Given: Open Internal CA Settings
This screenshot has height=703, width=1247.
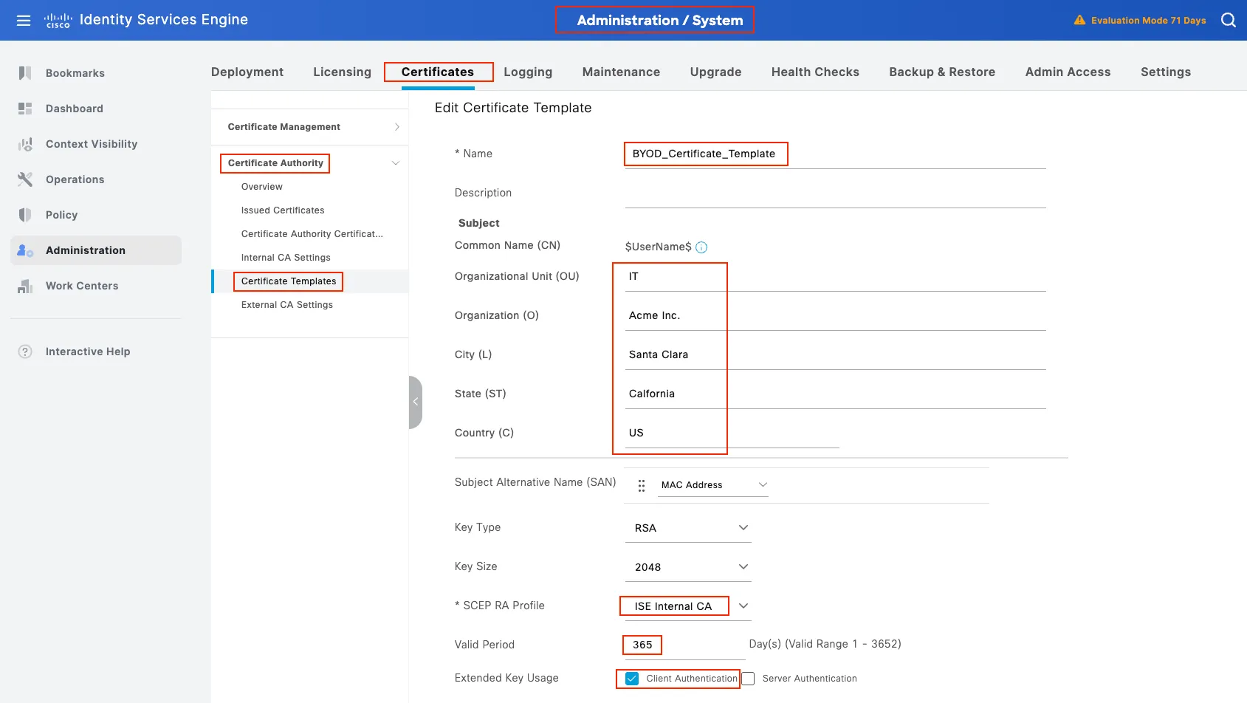Looking at the screenshot, I should click(x=286, y=258).
